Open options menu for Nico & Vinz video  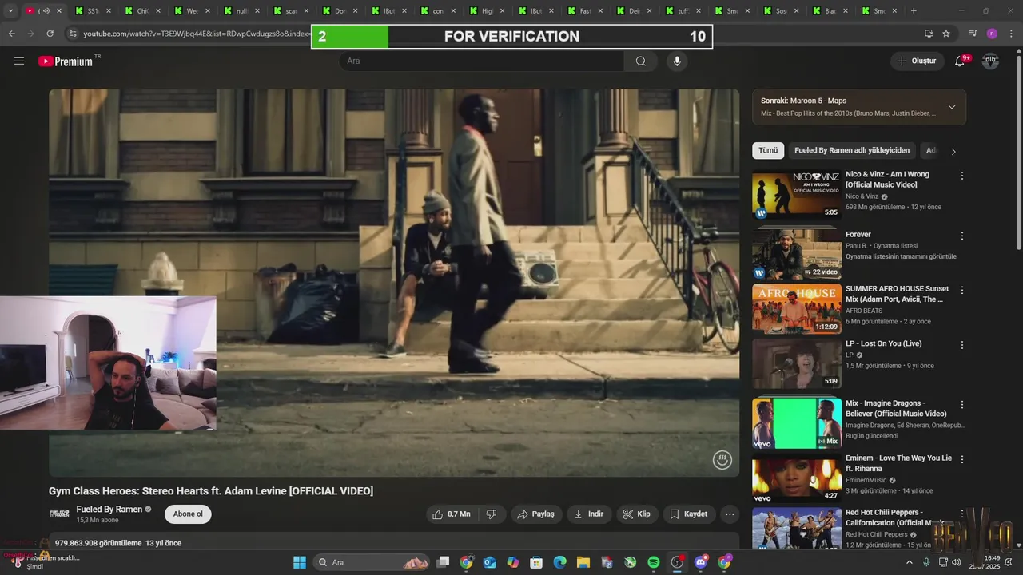click(962, 176)
